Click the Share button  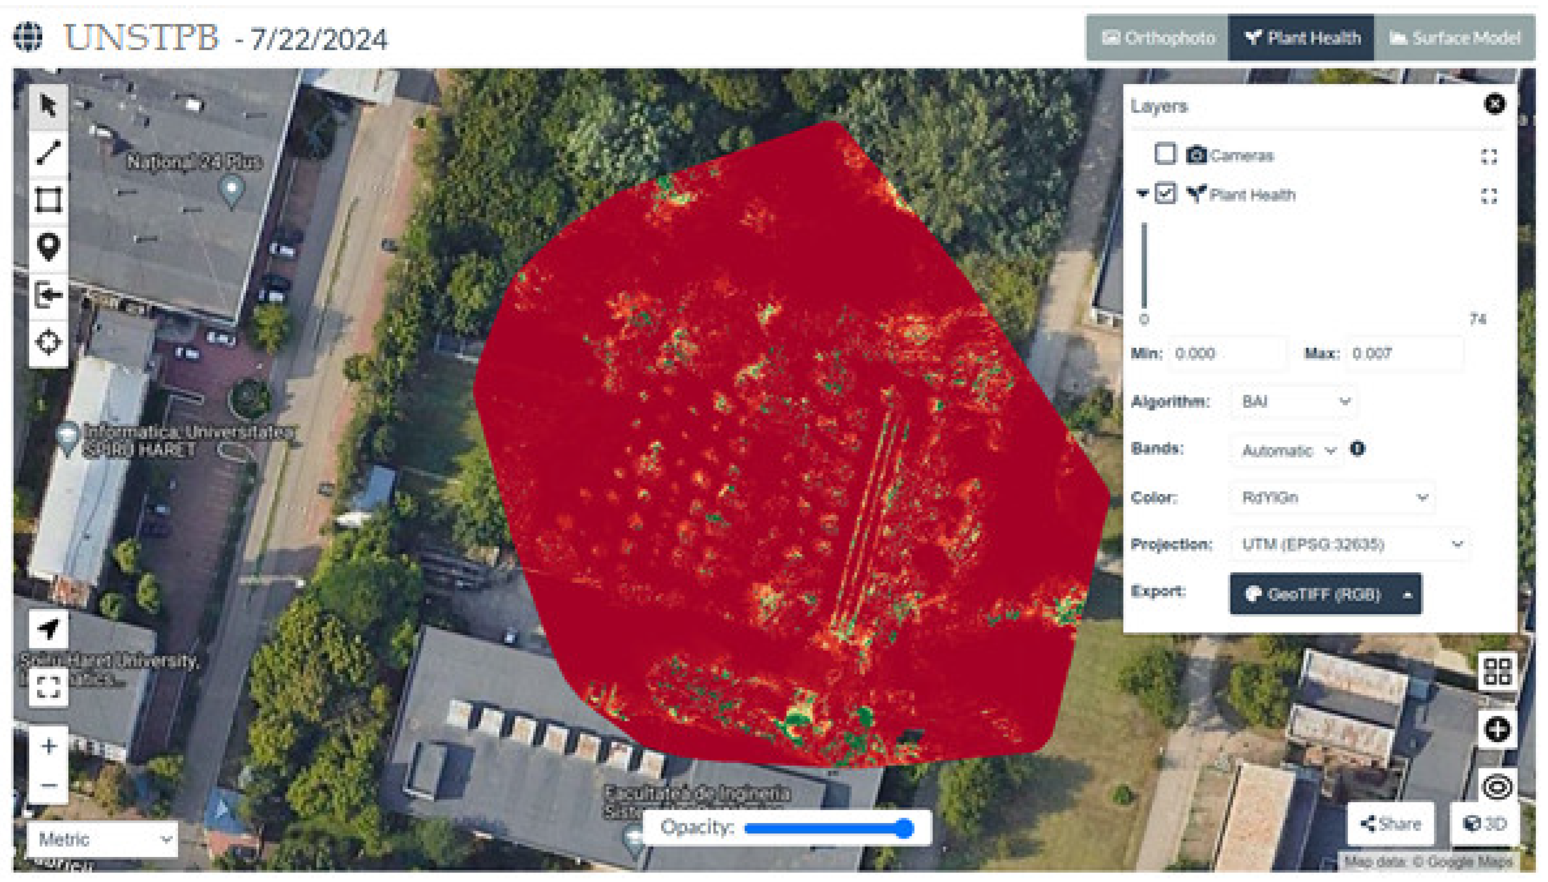pyautogui.click(x=1390, y=824)
